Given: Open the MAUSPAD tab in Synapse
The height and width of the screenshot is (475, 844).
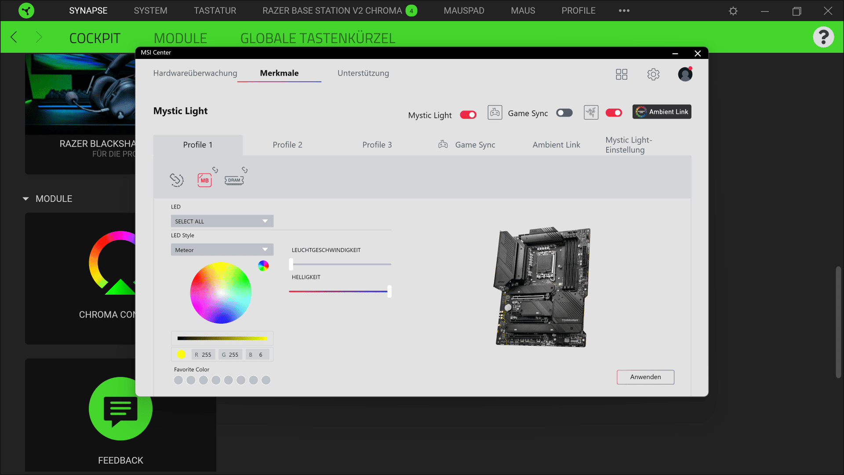Looking at the screenshot, I should (x=464, y=11).
